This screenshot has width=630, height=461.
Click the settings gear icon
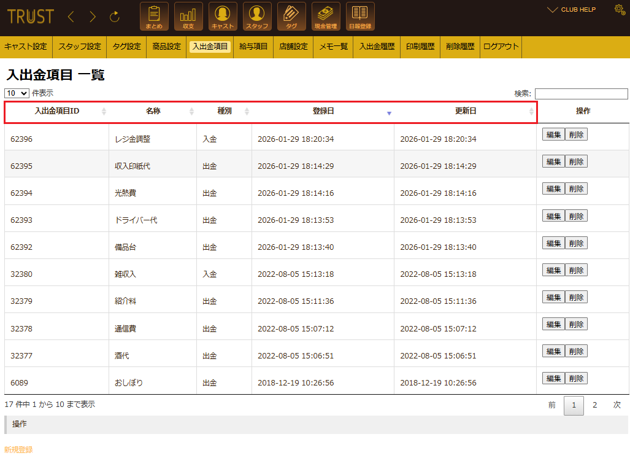[619, 9]
